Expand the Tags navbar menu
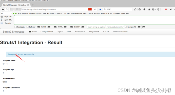 [60, 32]
